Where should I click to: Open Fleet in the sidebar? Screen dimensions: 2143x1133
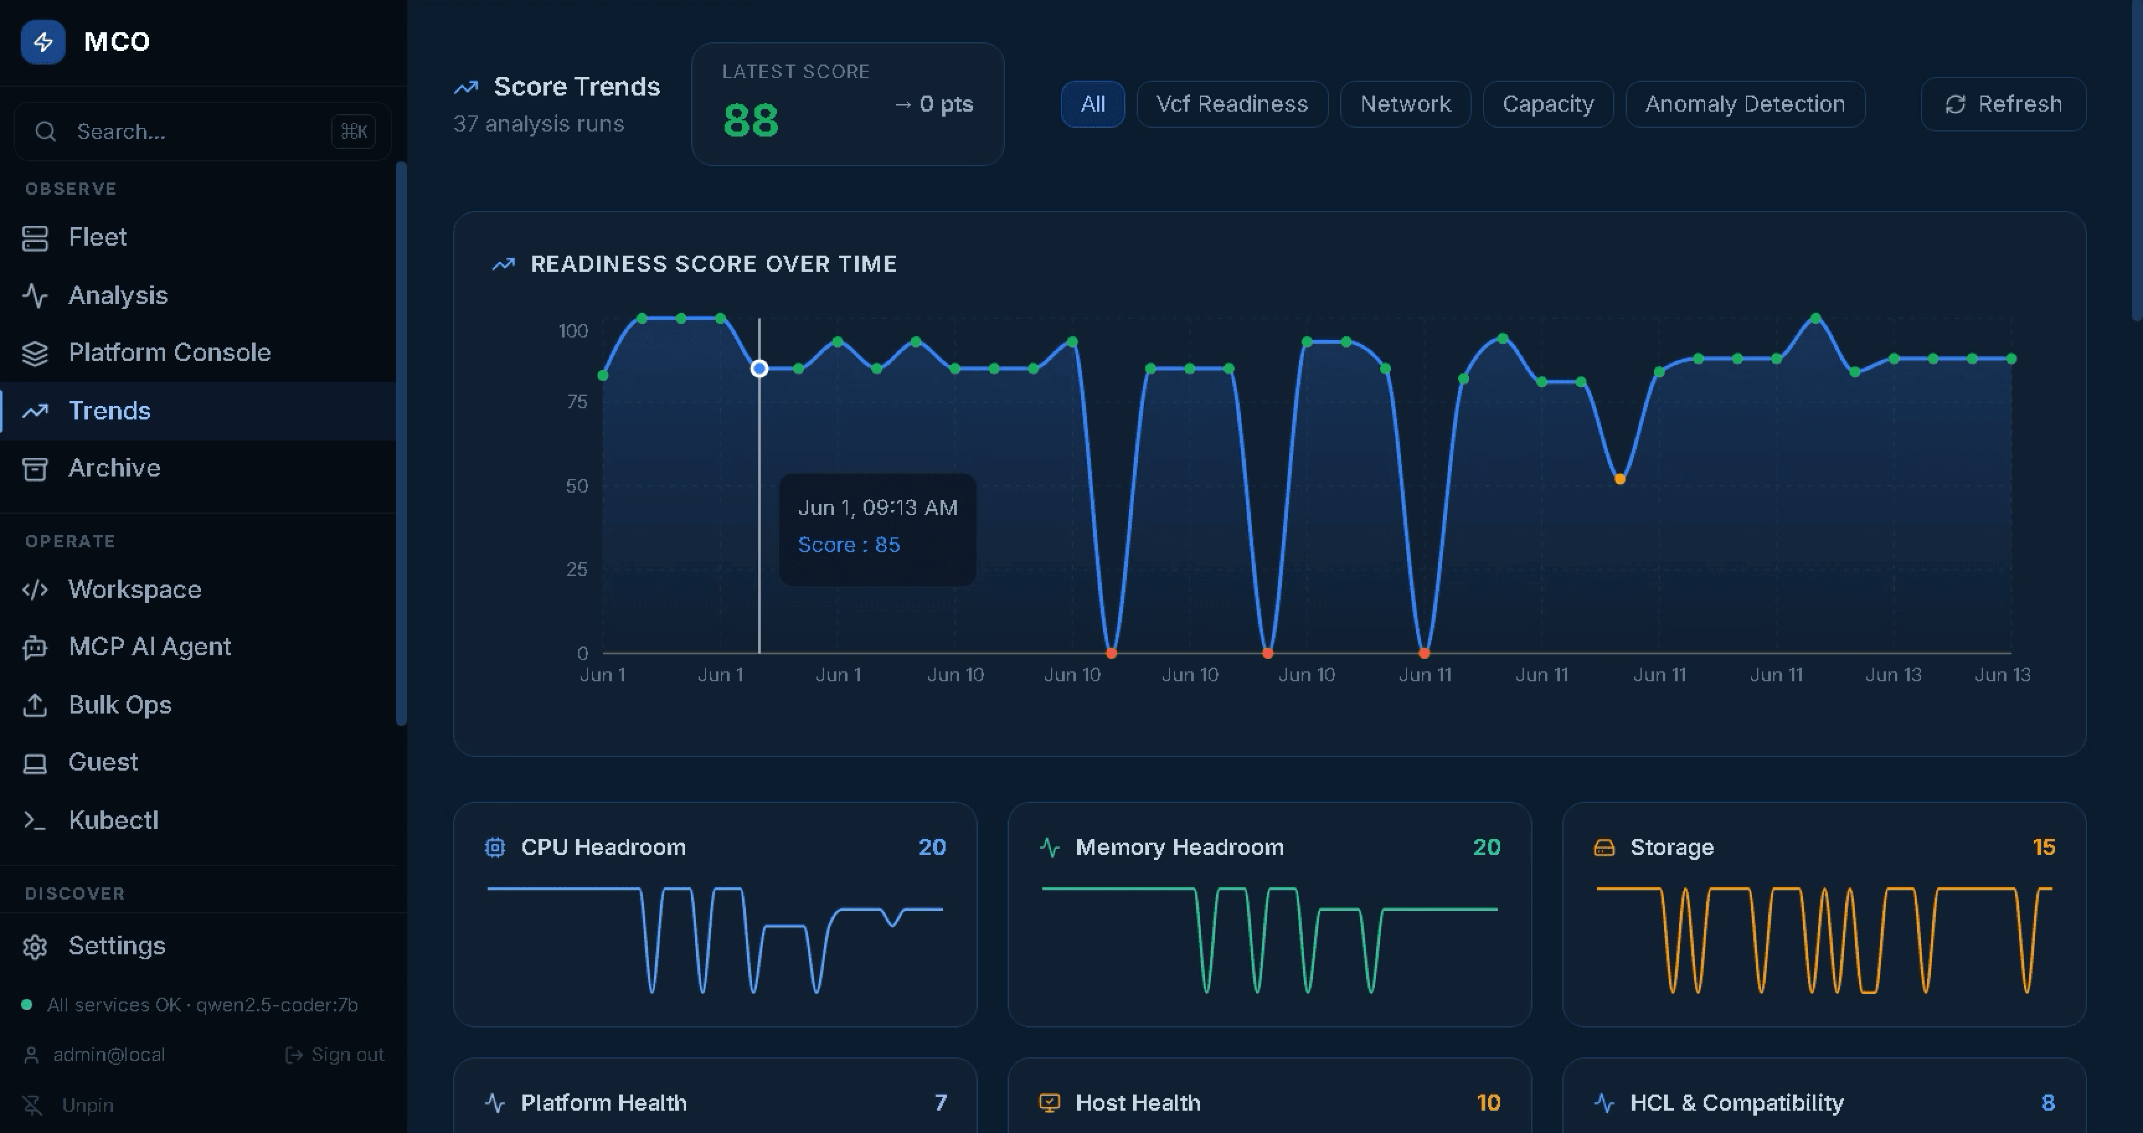(198, 238)
